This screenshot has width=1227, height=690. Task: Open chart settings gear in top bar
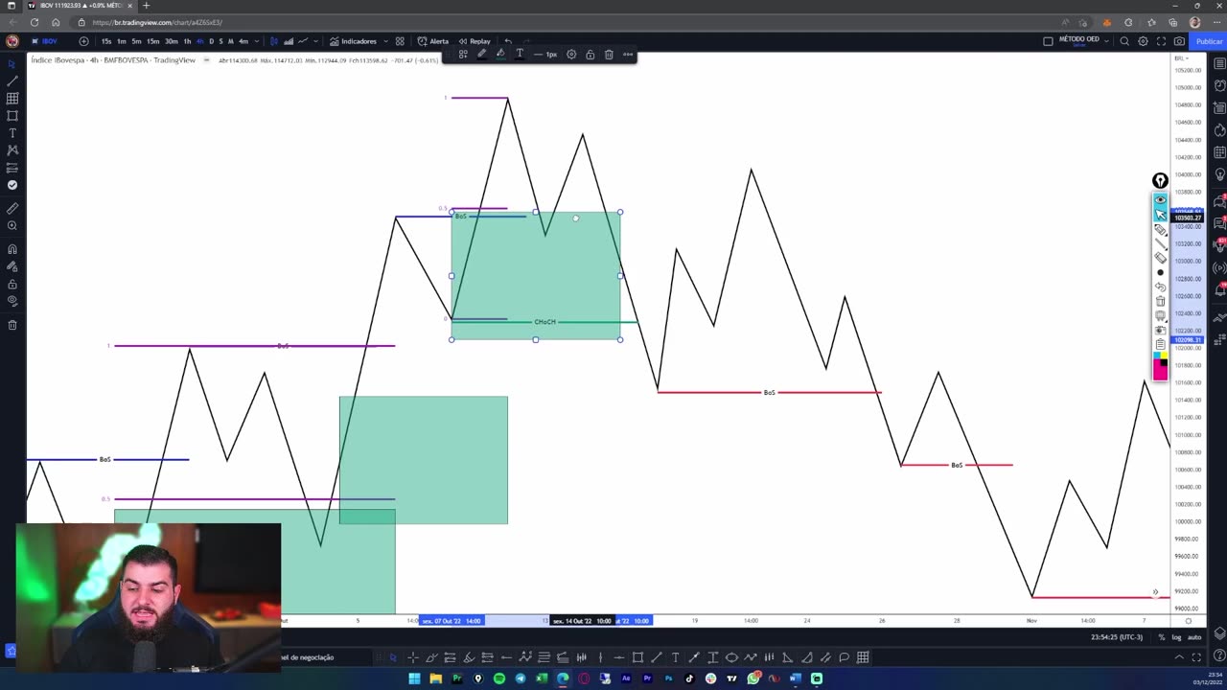(1143, 41)
